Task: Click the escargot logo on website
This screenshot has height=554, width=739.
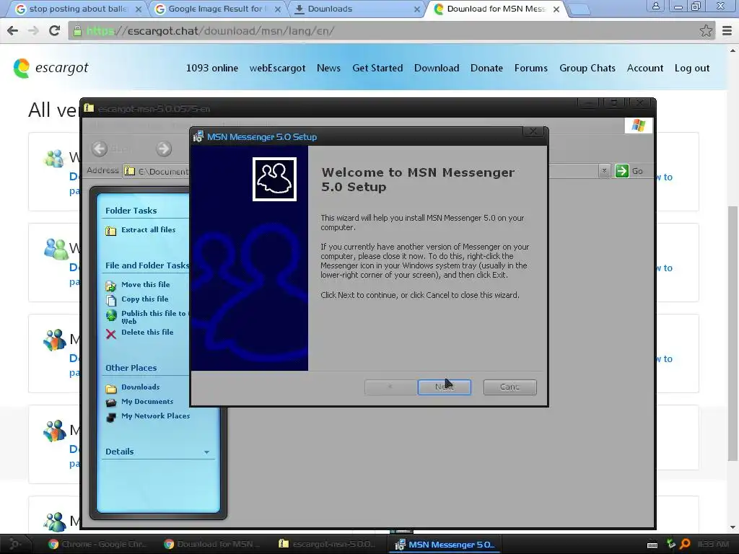Action: (51, 69)
